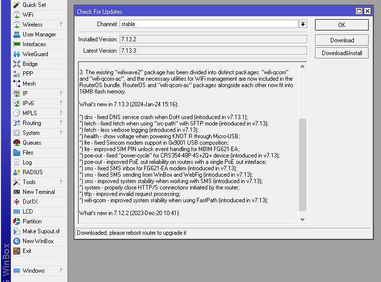Viewport: 381px width, 282px height.
Task: Click the Tools icon
Action: point(17,182)
